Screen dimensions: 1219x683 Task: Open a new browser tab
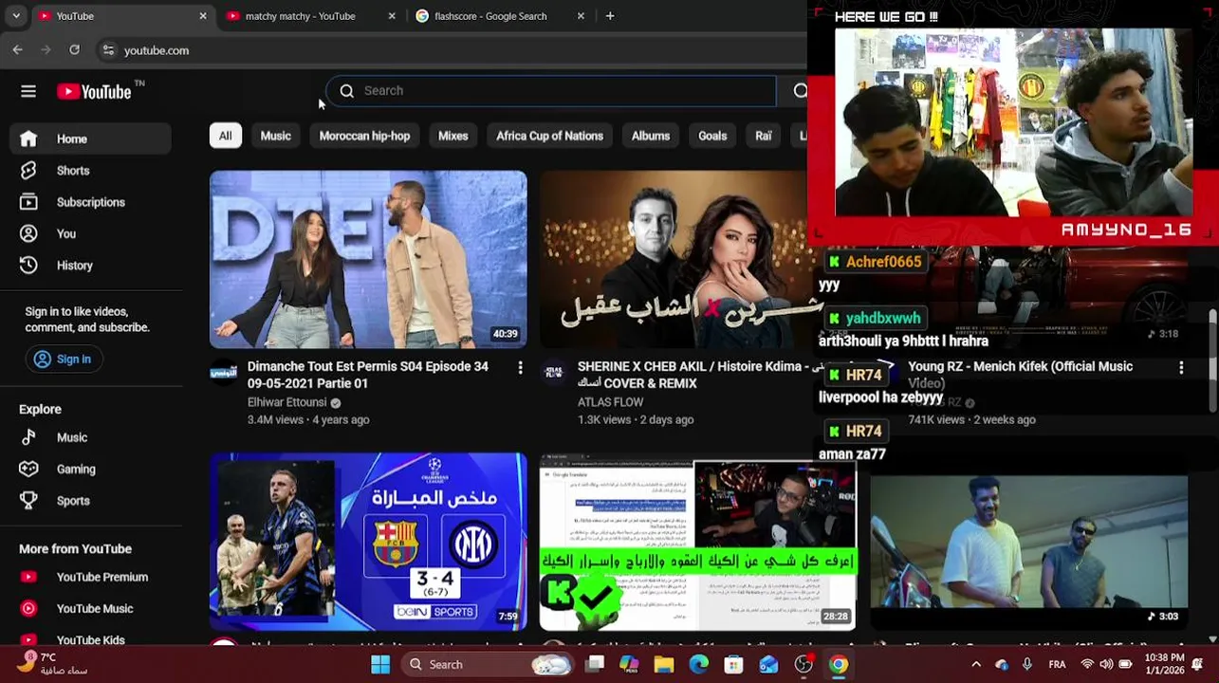610,16
